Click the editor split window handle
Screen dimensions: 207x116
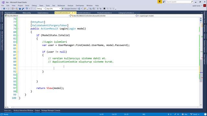pos(201,18)
